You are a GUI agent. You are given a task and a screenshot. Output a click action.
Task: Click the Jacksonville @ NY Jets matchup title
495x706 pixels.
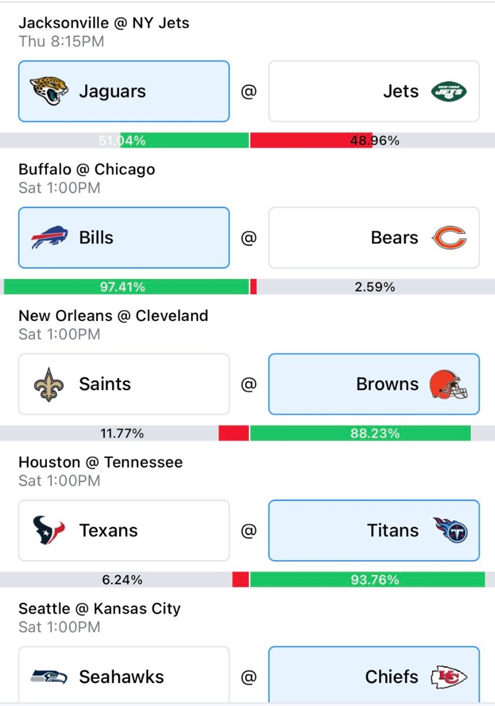[x=104, y=23]
